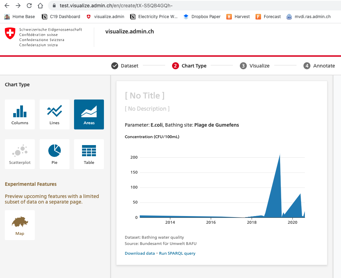Jump to the Annotate step
This screenshot has height=278, width=341.
point(319,65)
